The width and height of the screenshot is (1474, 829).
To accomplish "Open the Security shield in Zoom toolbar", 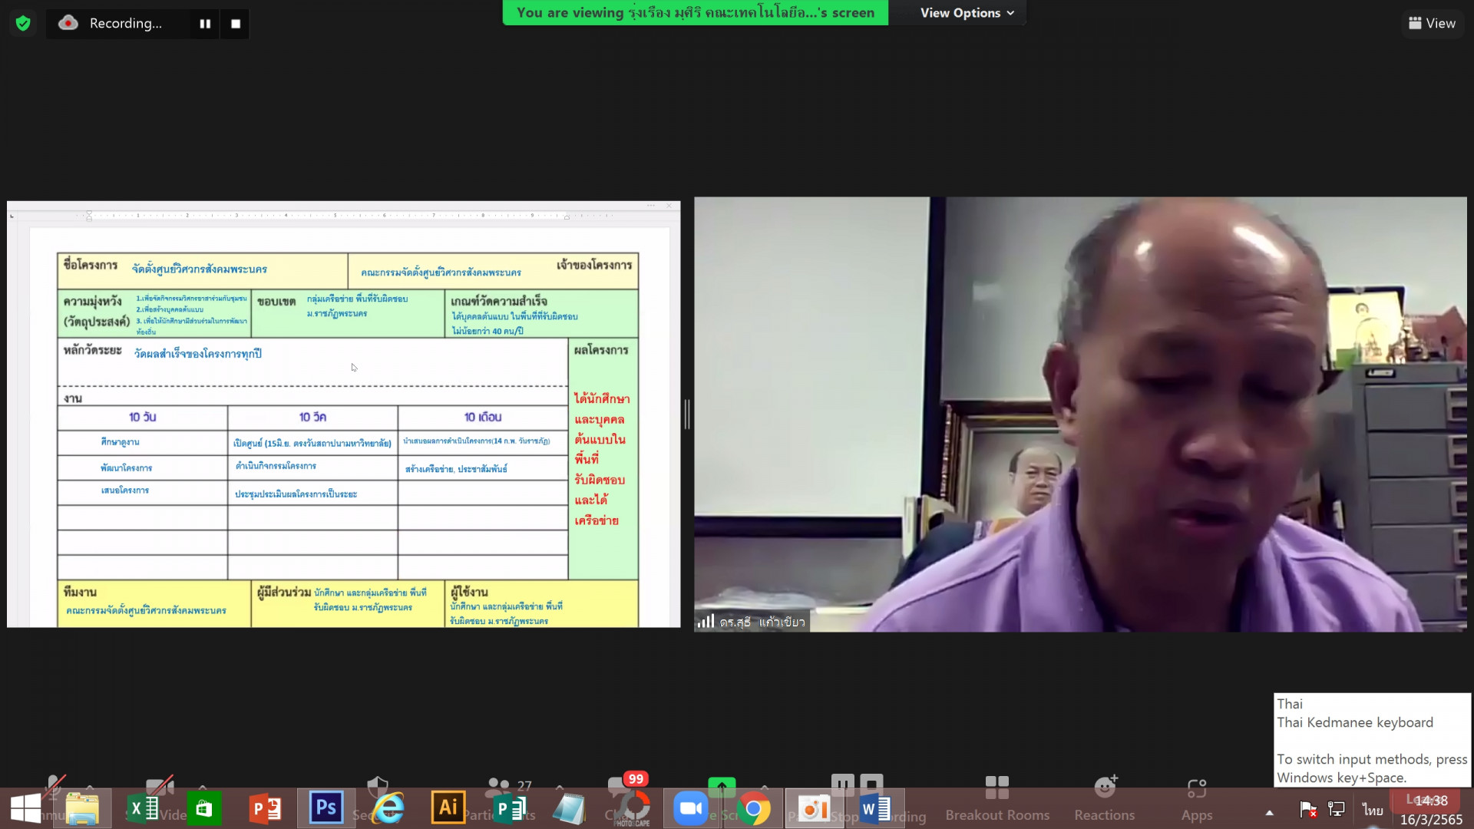I will (x=378, y=787).
